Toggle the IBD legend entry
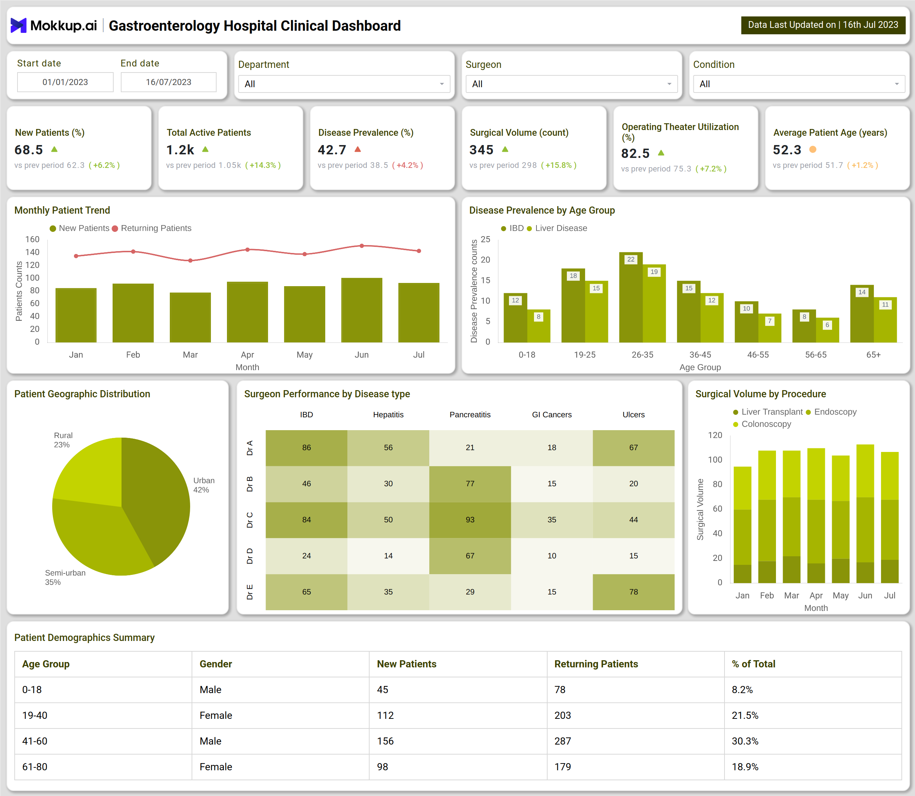The height and width of the screenshot is (796, 915). [513, 228]
